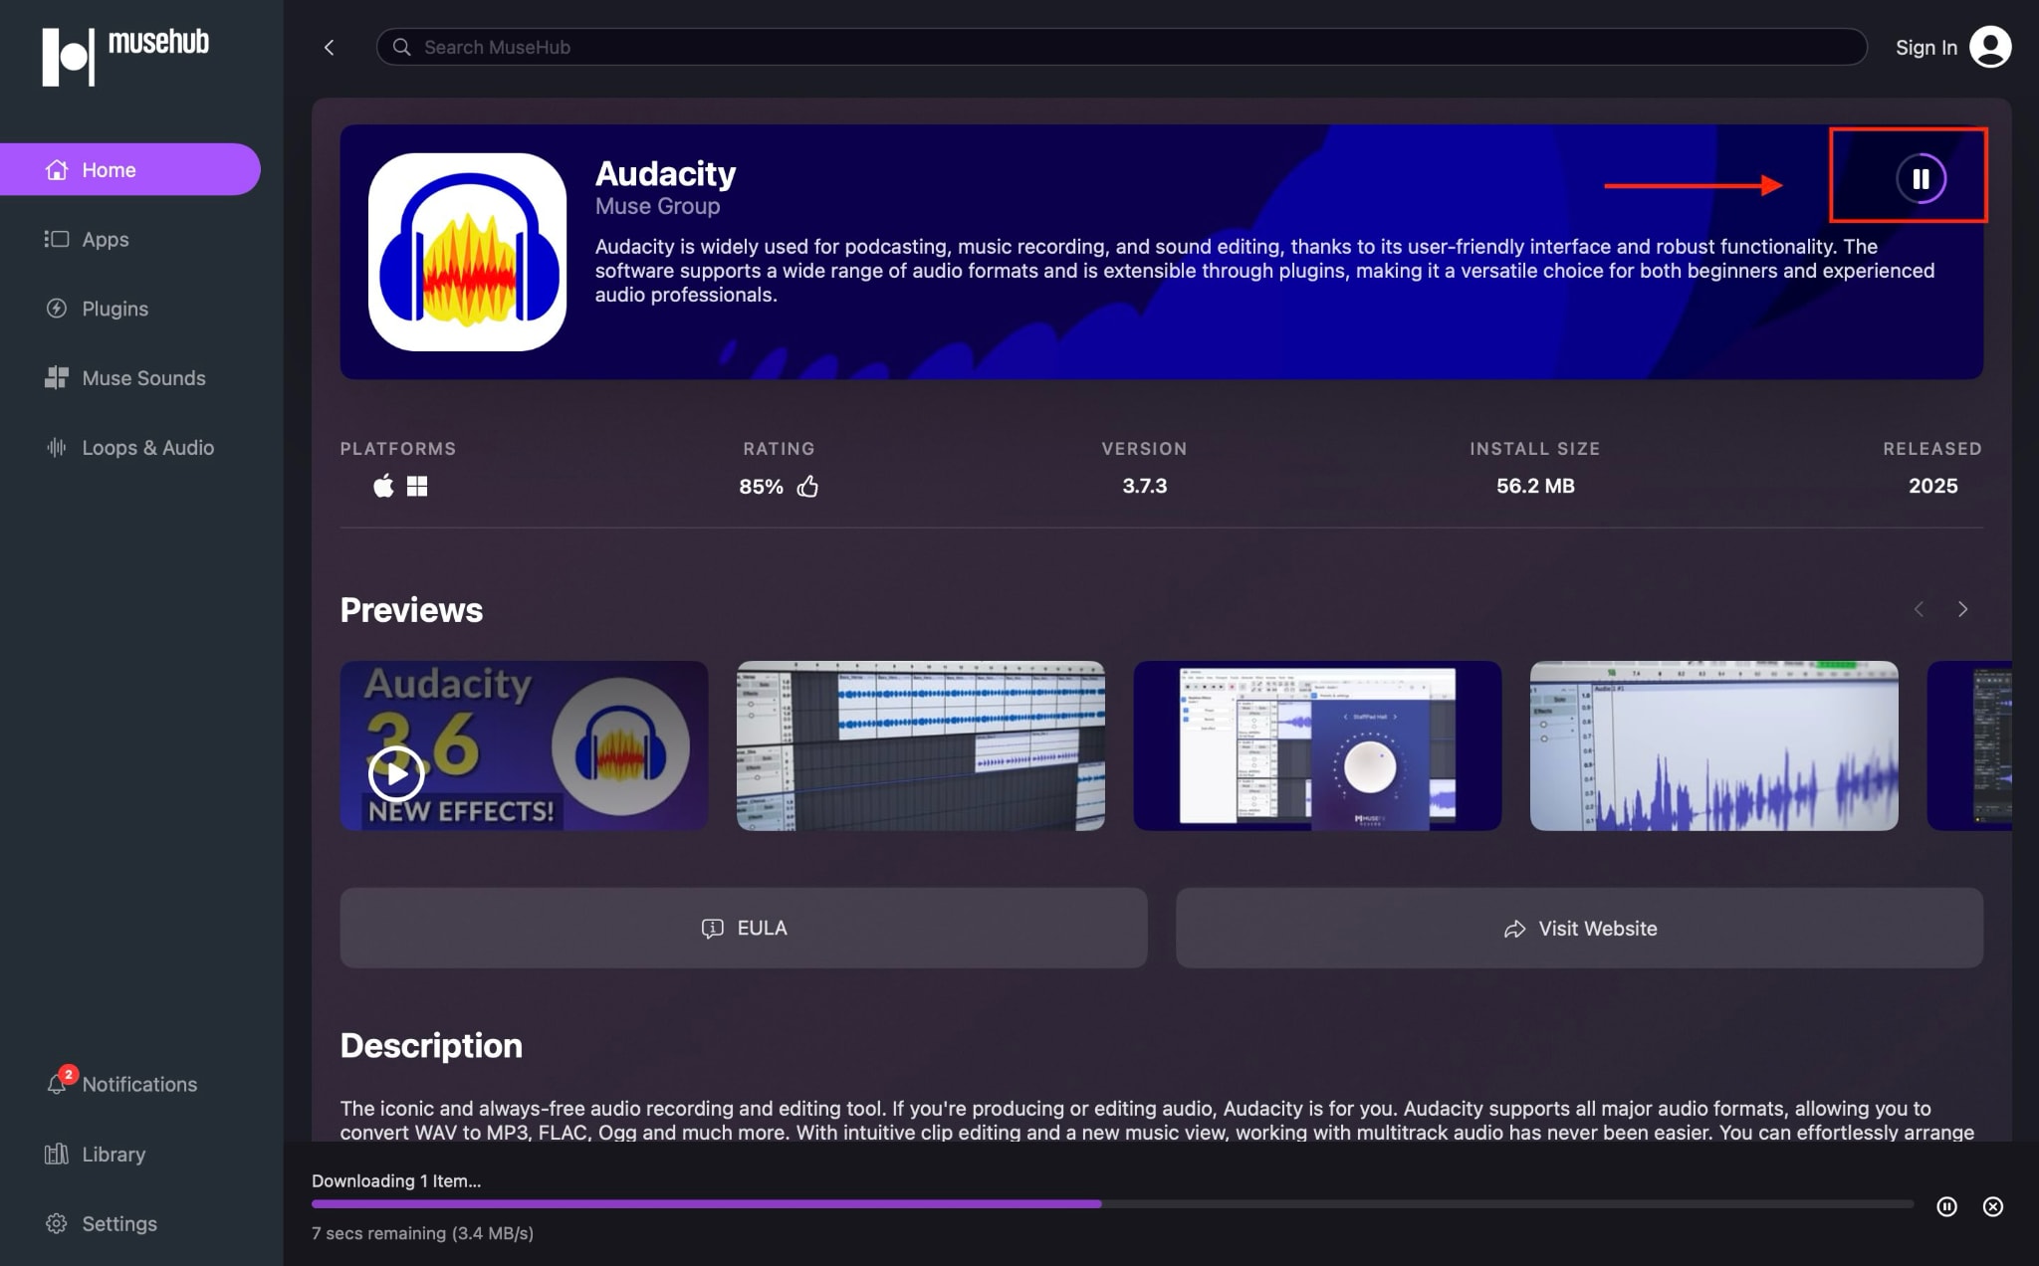This screenshot has width=2039, height=1266.
Task: Open the multitrack waveform preview thumbnail
Action: 920,745
